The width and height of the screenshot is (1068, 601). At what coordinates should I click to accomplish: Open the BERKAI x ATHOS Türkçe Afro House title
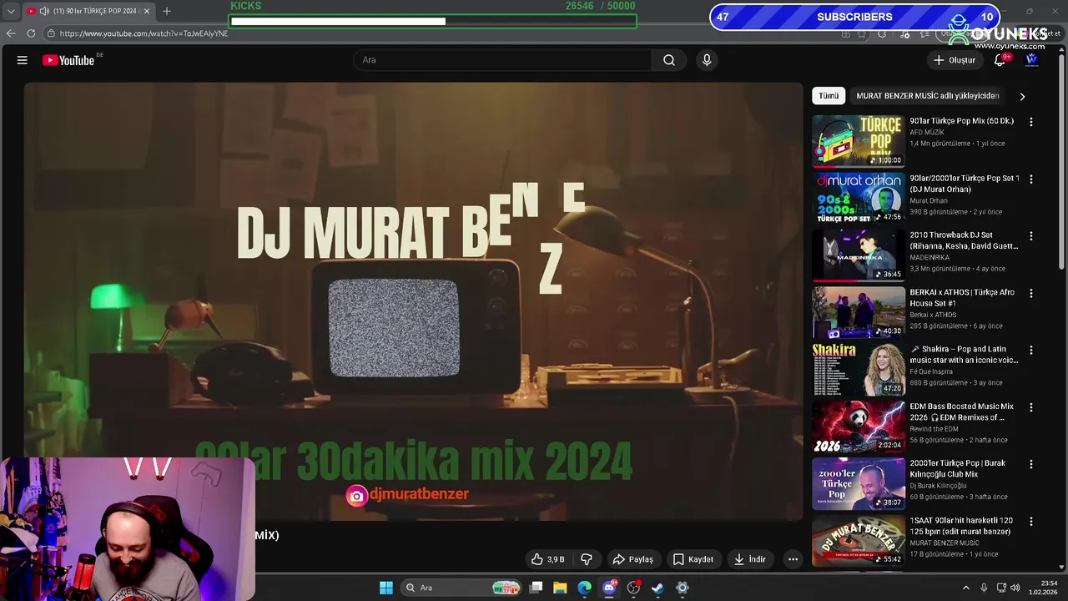coord(962,298)
